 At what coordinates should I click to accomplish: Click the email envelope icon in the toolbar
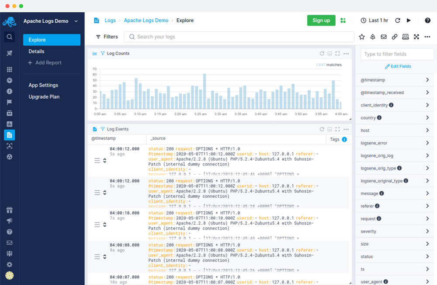(x=383, y=37)
